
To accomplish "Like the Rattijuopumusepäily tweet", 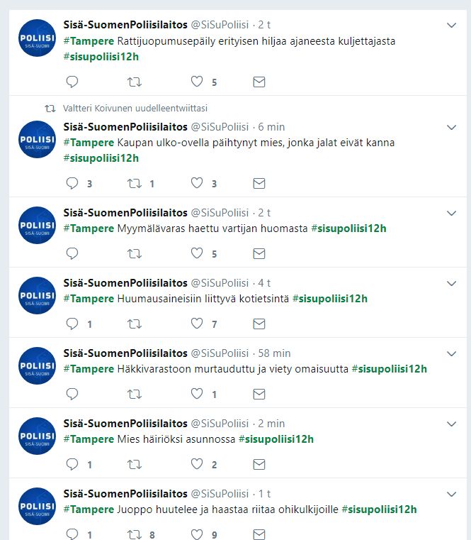I will (x=197, y=82).
